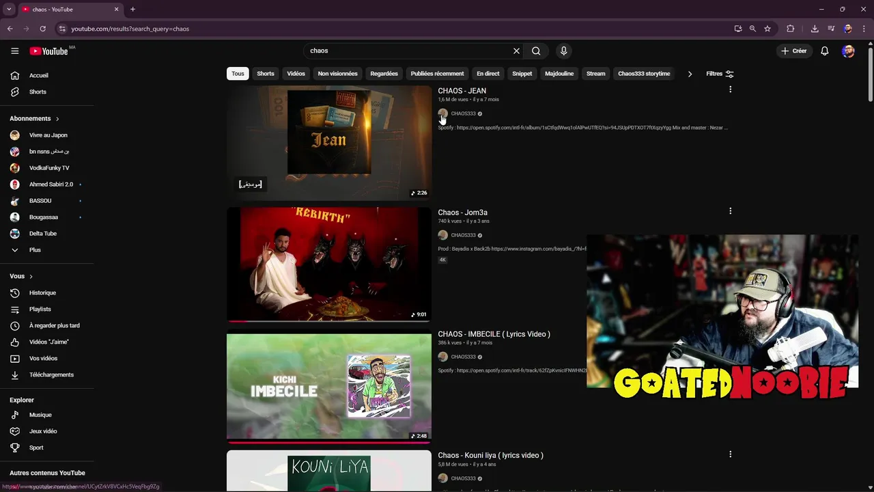This screenshot has height=492, width=874.
Task: Start voice search with the microphone icon
Action: pyautogui.click(x=563, y=51)
